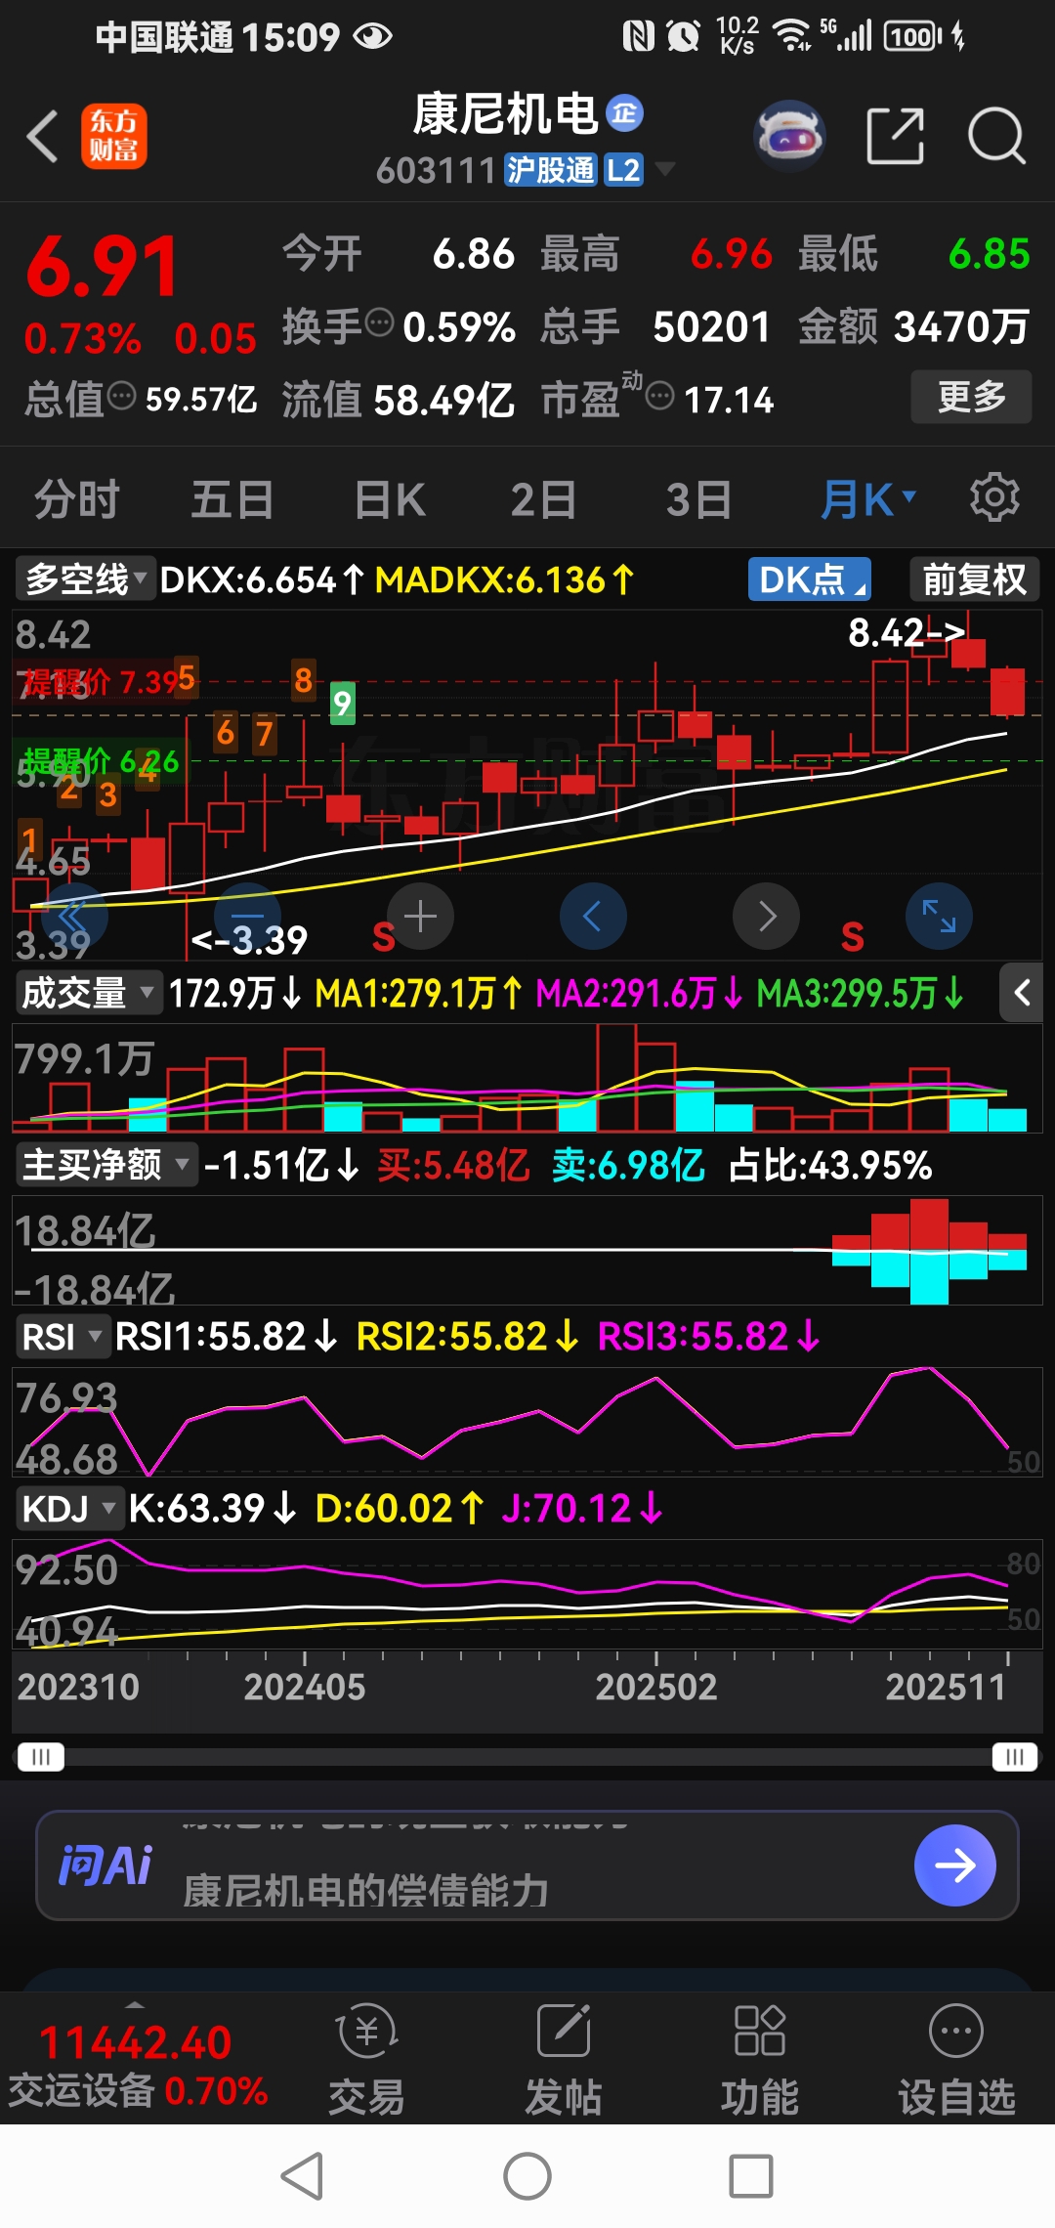Switch to 2日 tab
The width and height of the screenshot is (1055, 2228).
[x=543, y=499]
